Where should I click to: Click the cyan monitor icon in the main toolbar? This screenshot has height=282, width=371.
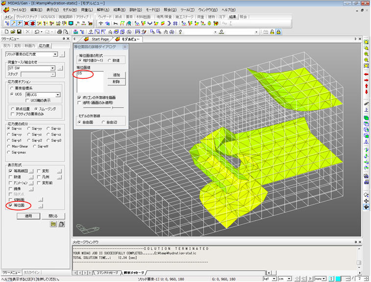point(71,23)
